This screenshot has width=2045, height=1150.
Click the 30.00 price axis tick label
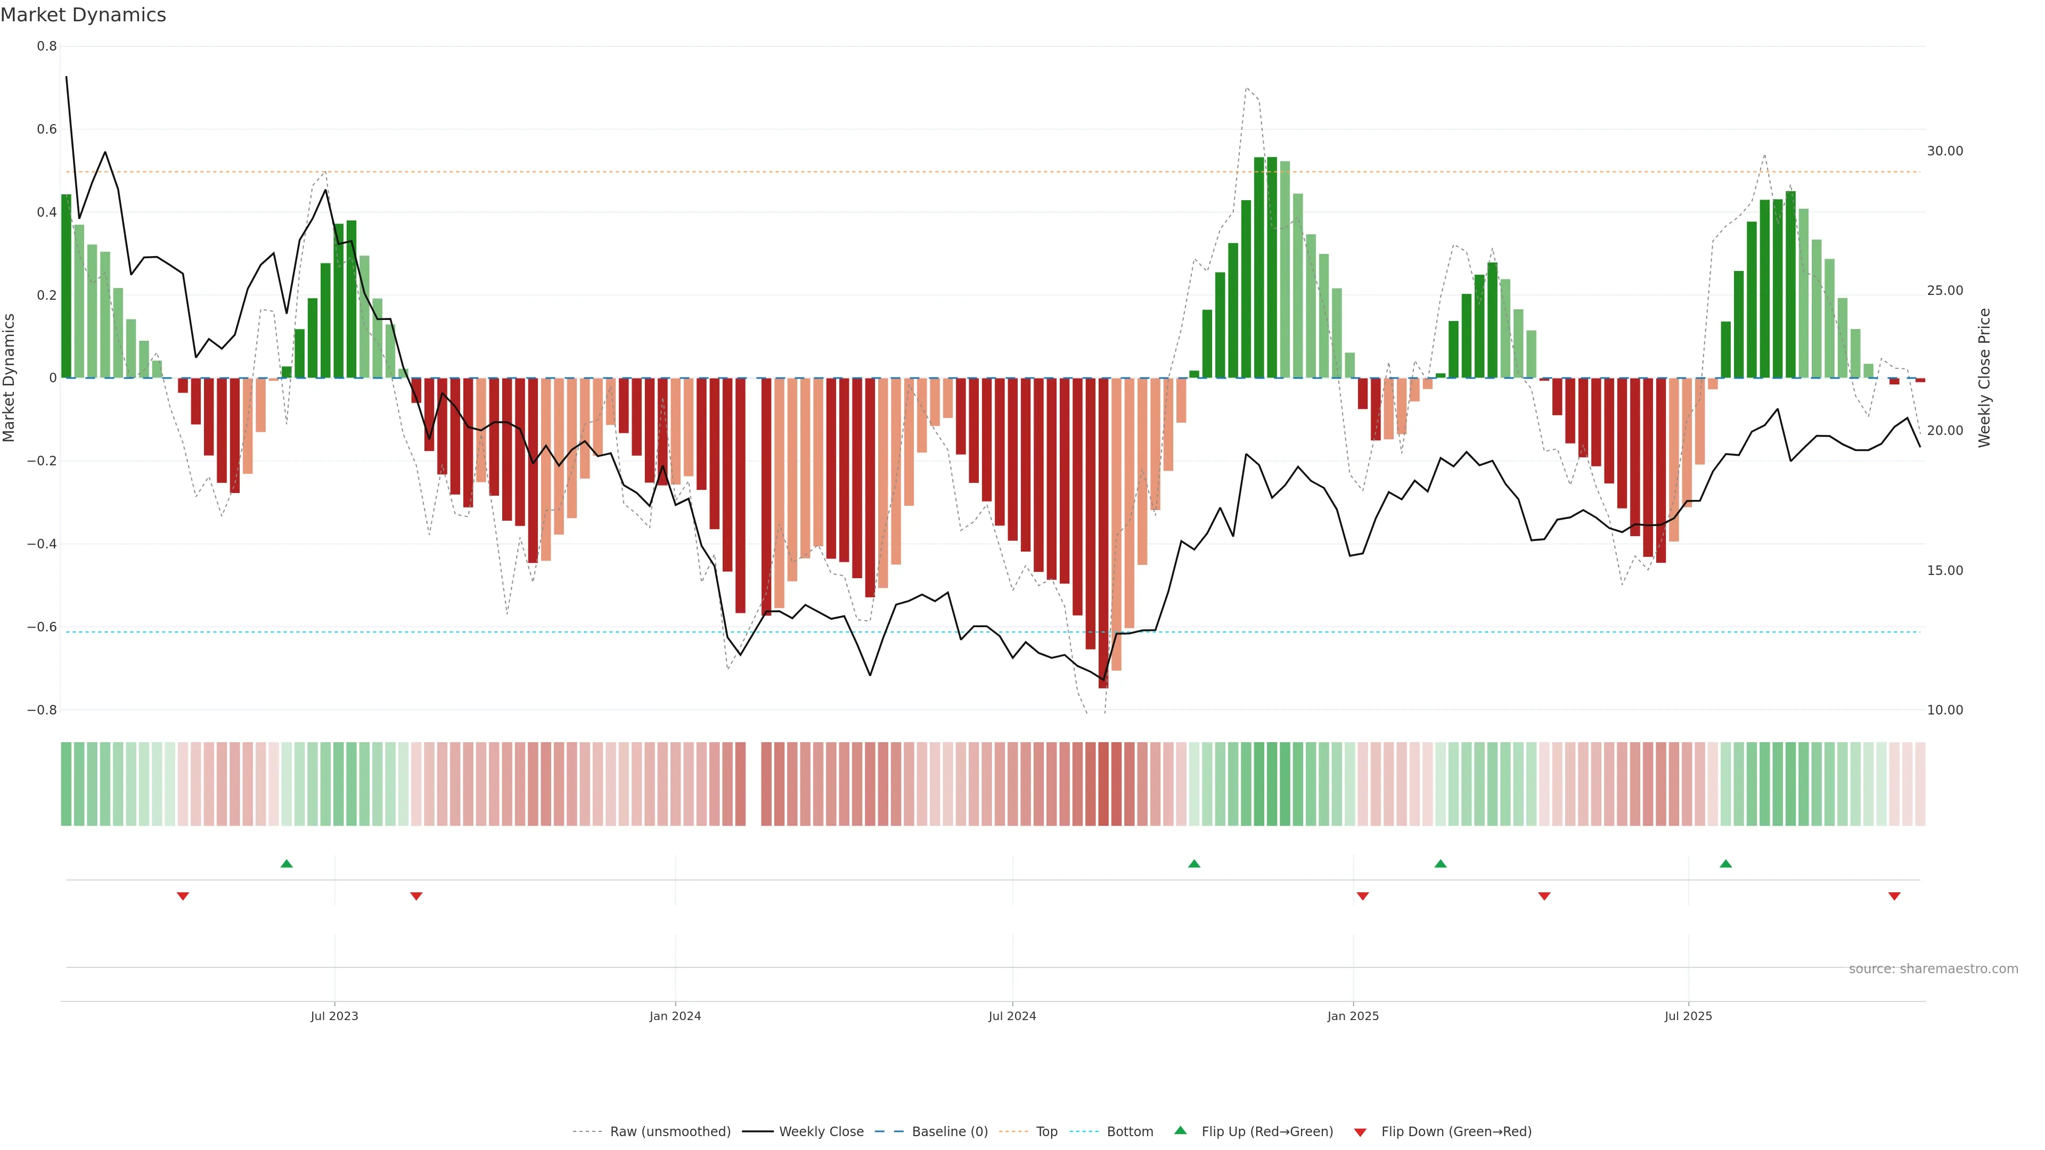coord(1944,151)
